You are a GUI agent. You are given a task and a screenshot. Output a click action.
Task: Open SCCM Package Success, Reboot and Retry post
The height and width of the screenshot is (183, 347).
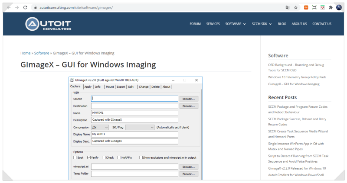[297, 122]
